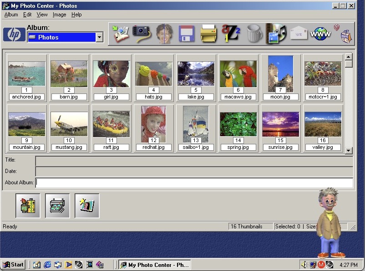
Task: Click the envelope e-mail icon
Action: [x=299, y=33]
